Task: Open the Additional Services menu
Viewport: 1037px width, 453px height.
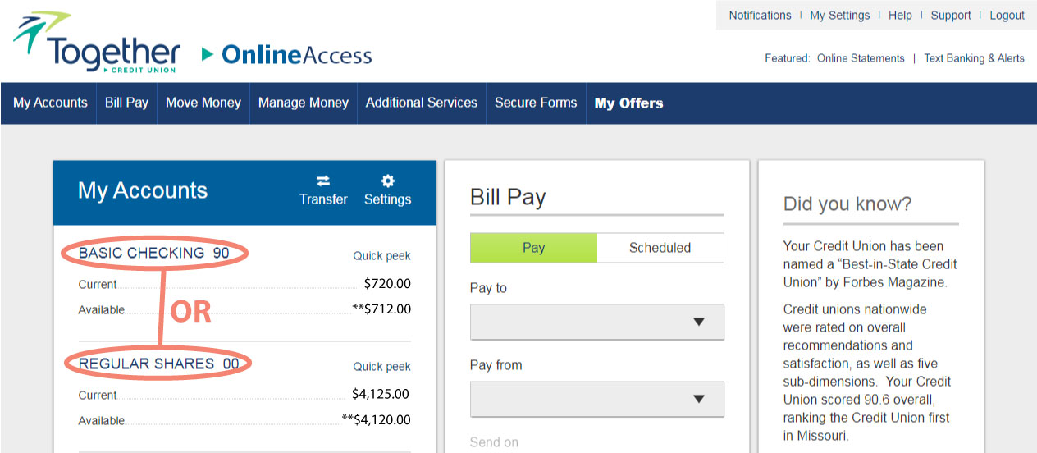Action: click(422, 103)
